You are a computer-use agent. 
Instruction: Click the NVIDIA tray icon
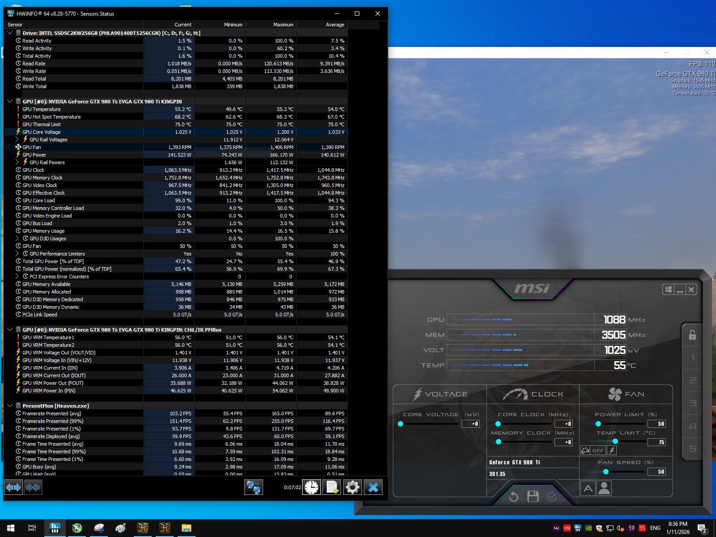588,528
